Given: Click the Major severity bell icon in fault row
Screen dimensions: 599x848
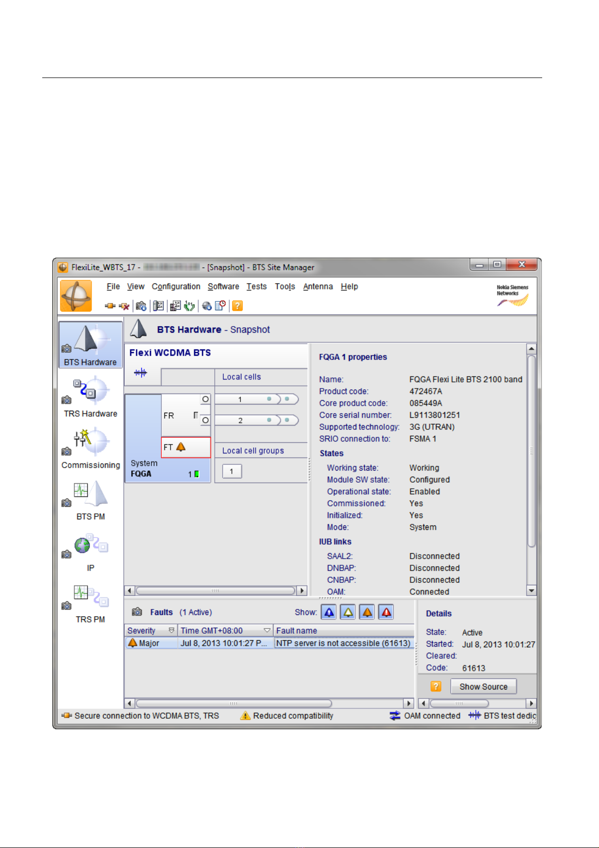Looking at the screenshot, I should coord(133,643).
